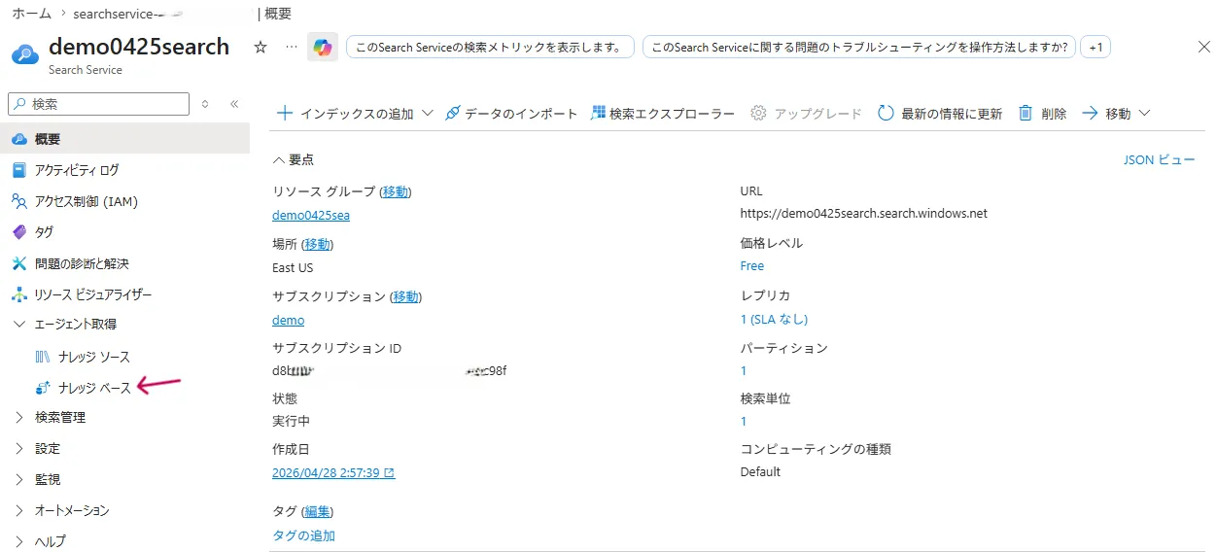Click the タグ tag icon in sidebar
The image size is (1217, 552).
point(19,232)
